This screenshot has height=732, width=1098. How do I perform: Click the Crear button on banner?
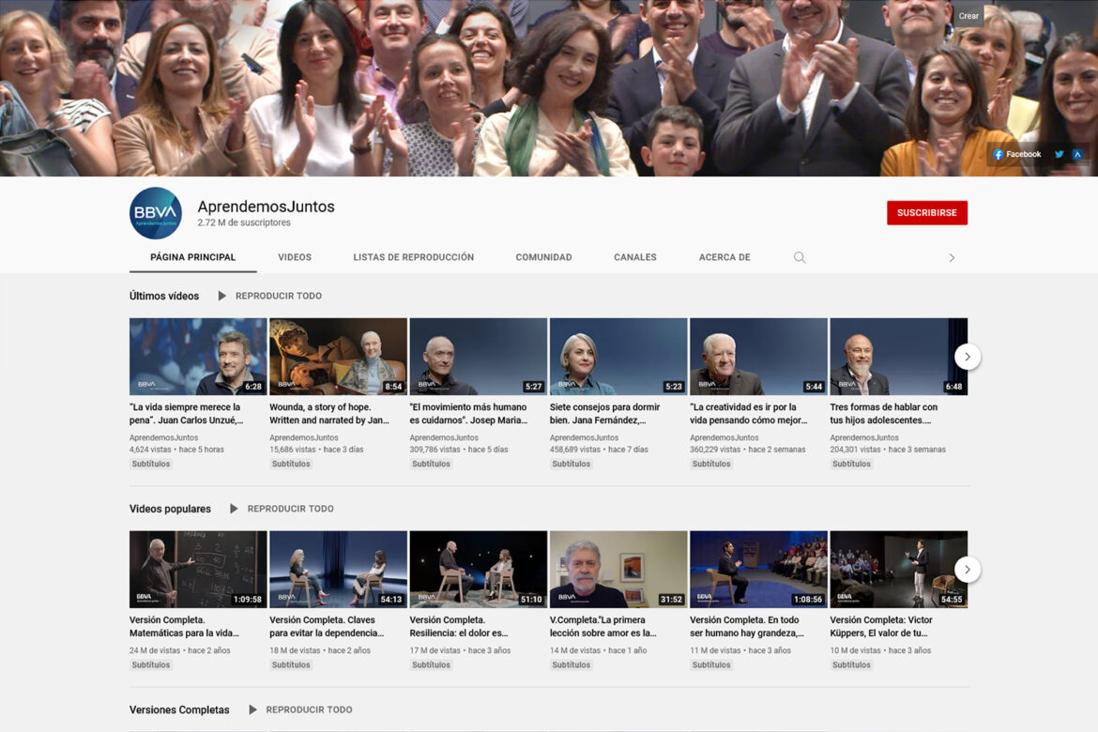968,16
